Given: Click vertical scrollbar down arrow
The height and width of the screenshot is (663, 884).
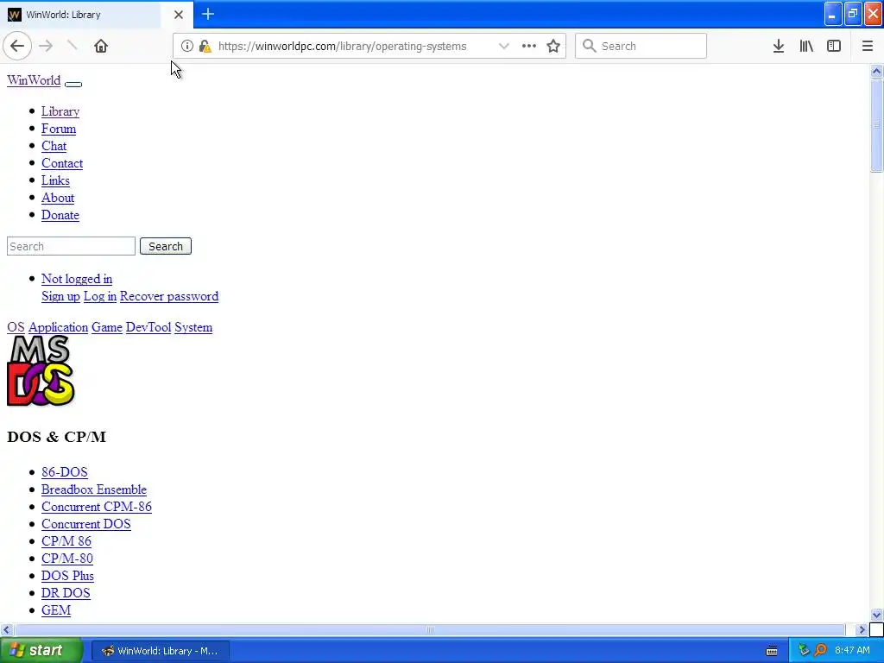Looking at the screenshot, I should coord(876,615).
